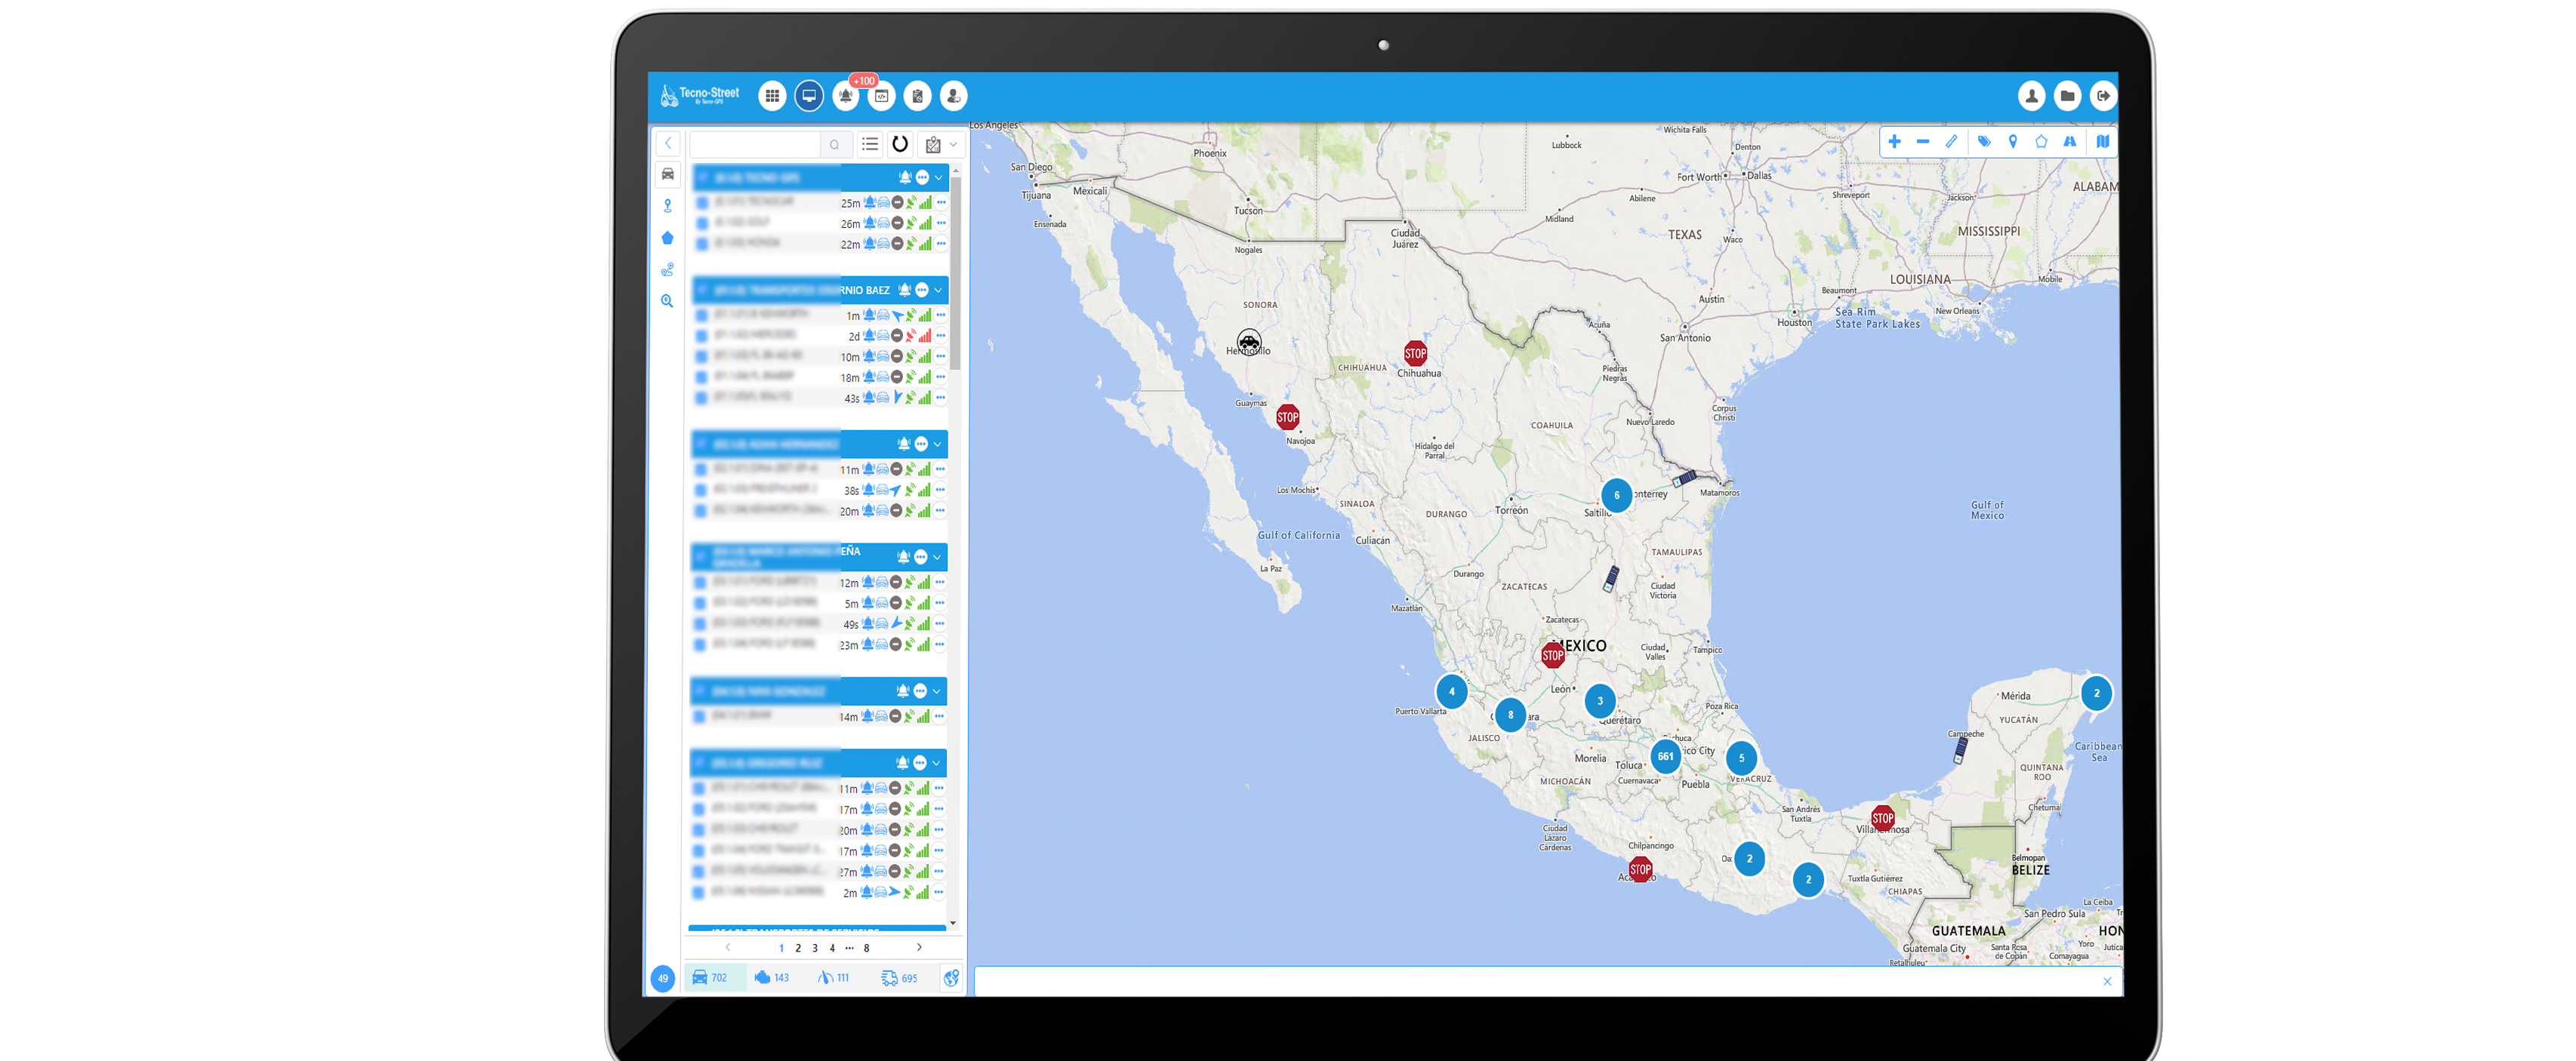
Task: Go to page 8 of vehicle list
Action: tap(866, 948)
